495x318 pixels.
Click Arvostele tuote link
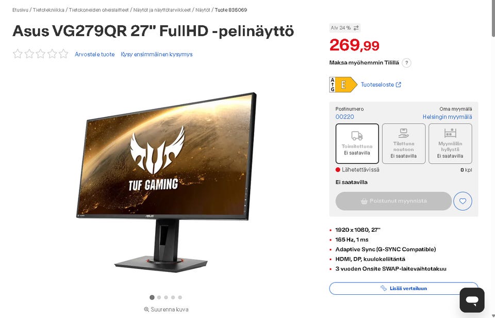95,54
